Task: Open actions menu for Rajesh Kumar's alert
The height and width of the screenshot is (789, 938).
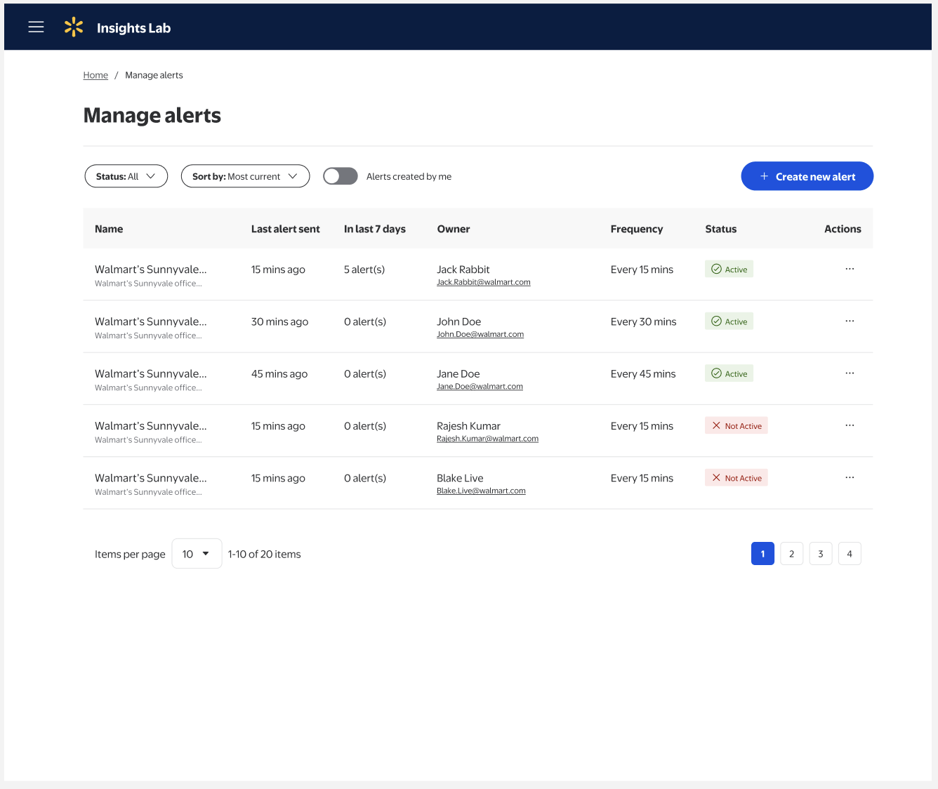Action: coord(850,425)
